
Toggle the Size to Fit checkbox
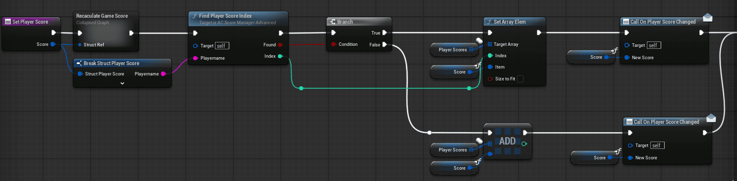[x=520, y=79]
